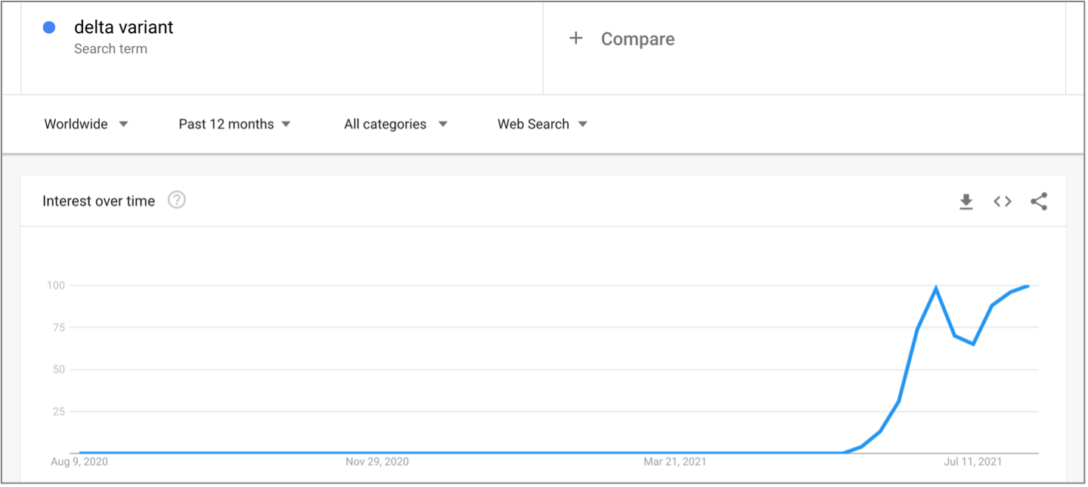
Task: Click the Search term label under delta variant
Action: 110,49
